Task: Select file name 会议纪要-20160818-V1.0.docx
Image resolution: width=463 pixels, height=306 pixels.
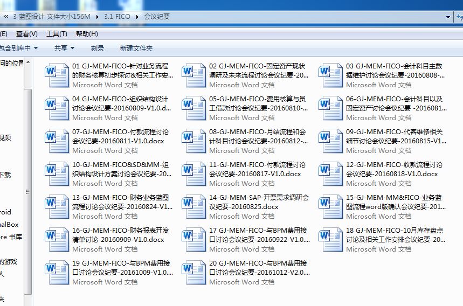Action: pyautogui.click(x=392, y=174)
